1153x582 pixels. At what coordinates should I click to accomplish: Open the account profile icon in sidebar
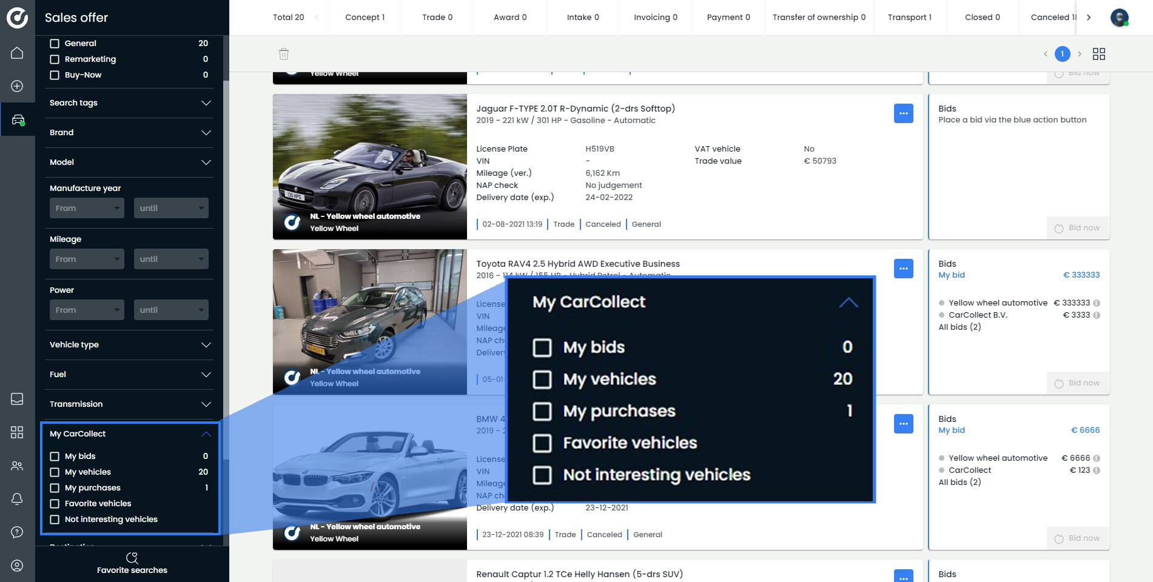tap(17, 565)
